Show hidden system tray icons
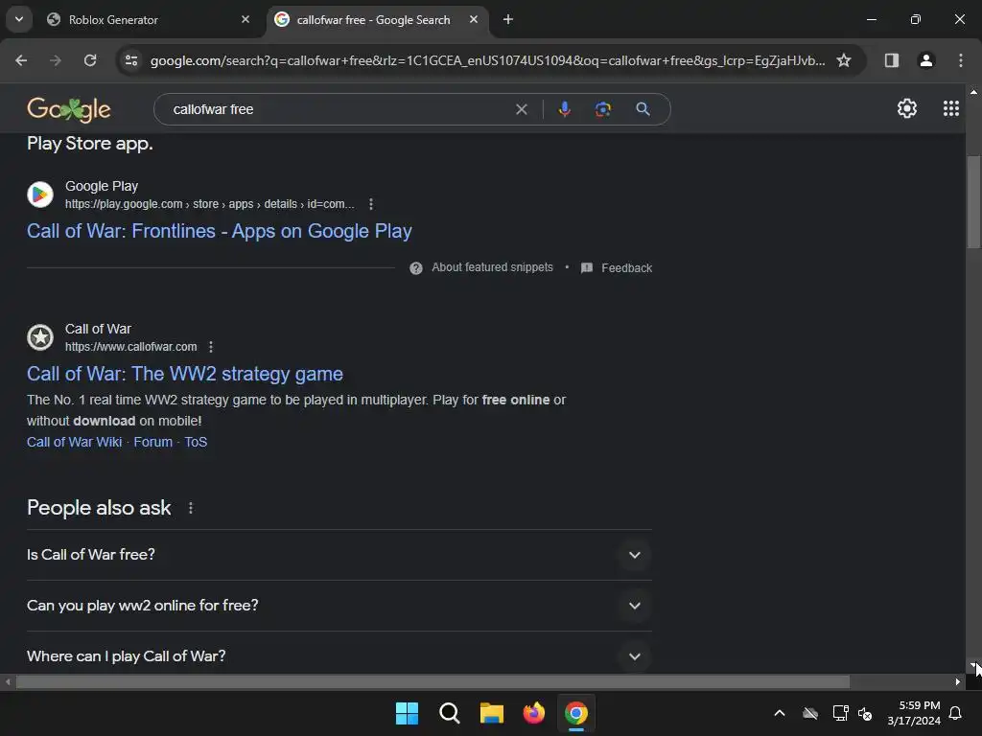This screenshot has width=982, height=736. pyautogui.click(x=779, y=713)
